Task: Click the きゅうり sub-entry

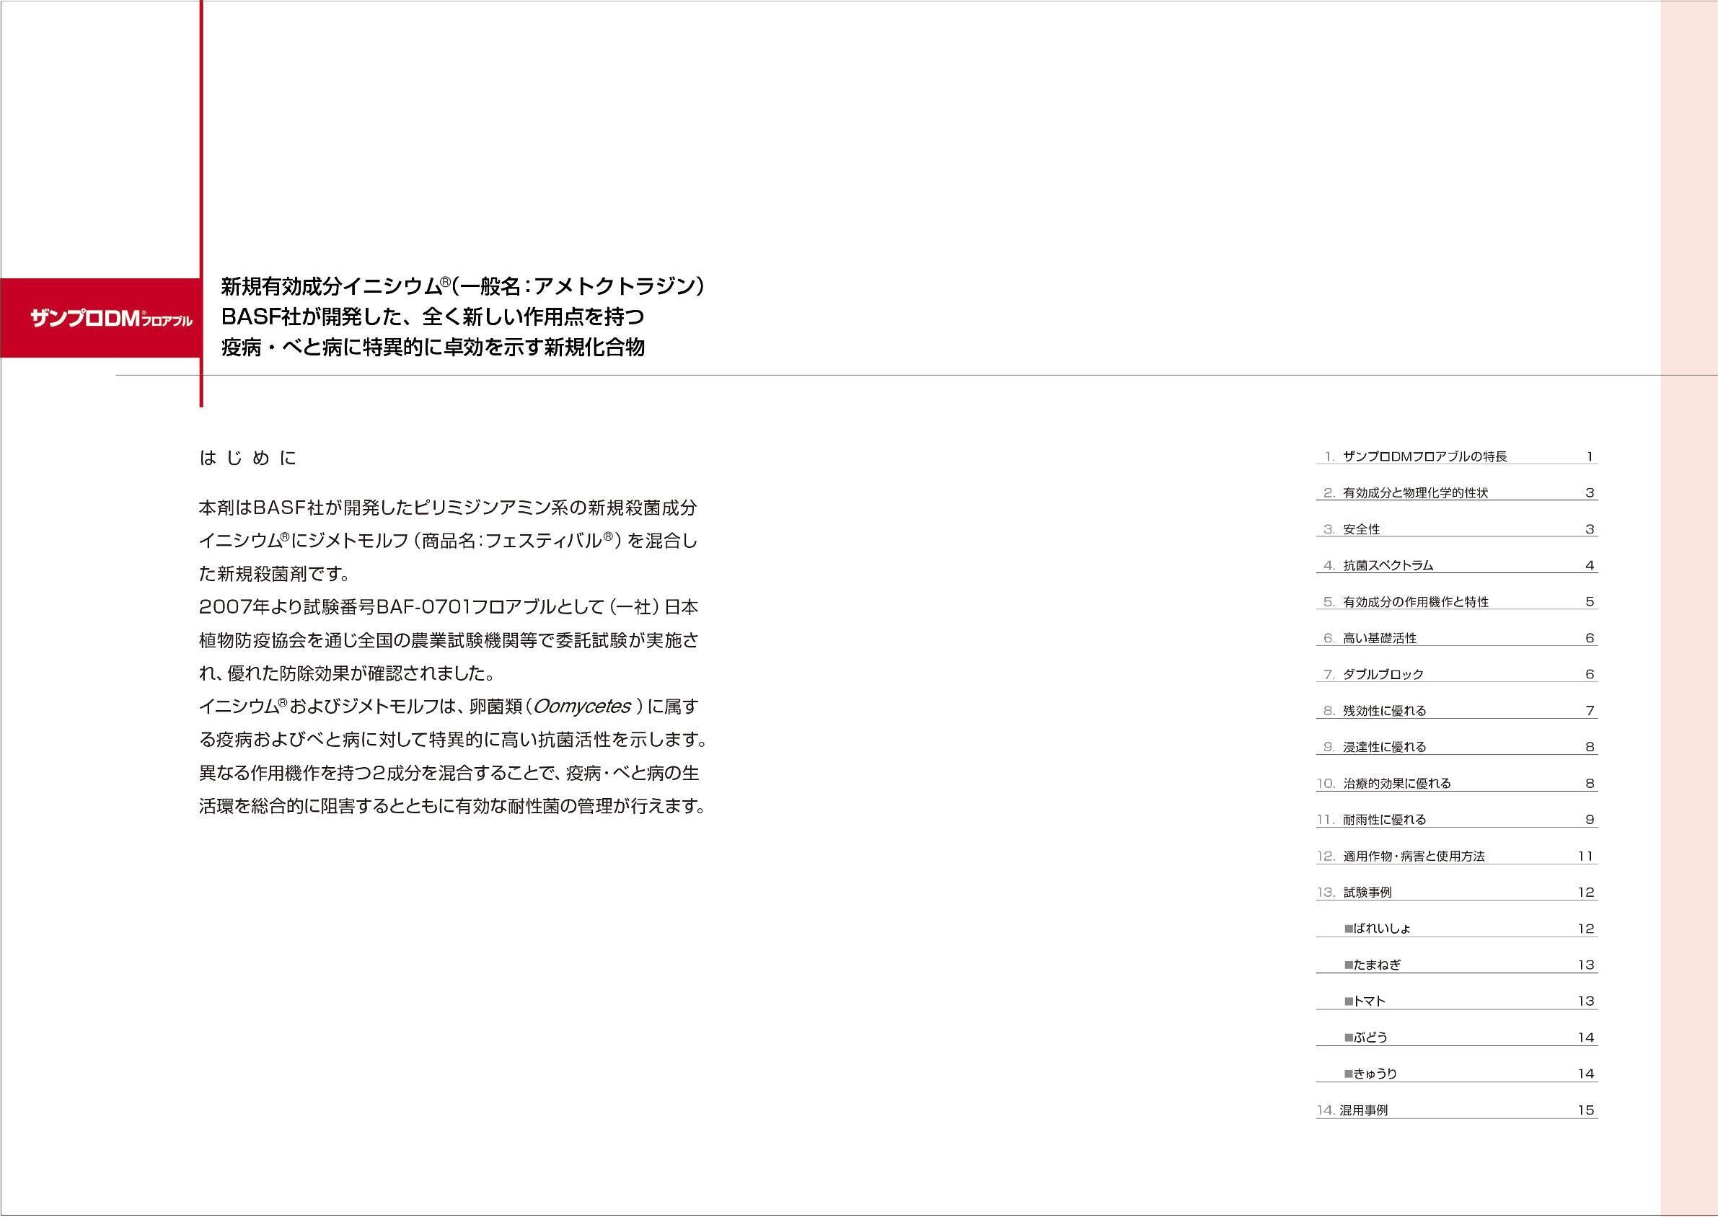Action: click(1370, 1074)
